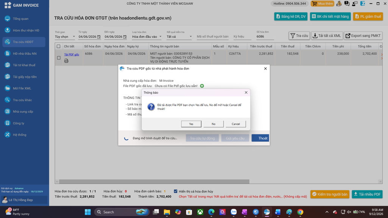Click the Số hóa đơn field containing 6086
Image resolution: width=388 pixels, height=218 pixels.
pos(265,37)
